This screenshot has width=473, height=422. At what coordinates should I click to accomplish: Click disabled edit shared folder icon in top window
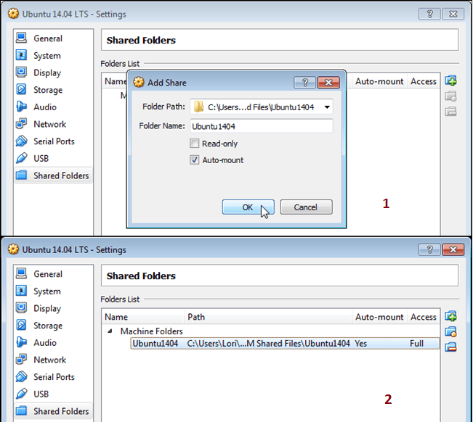(x=450, y=96)
